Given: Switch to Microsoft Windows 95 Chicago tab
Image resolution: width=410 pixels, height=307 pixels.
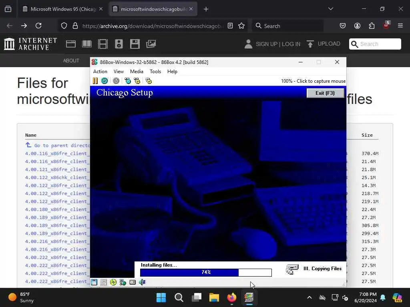Looking at the screenshot, I should 63,9.
